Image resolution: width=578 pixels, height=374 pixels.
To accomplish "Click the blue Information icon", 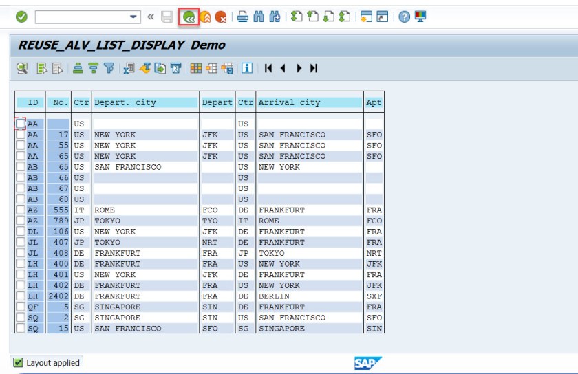I will click(246, 68).
